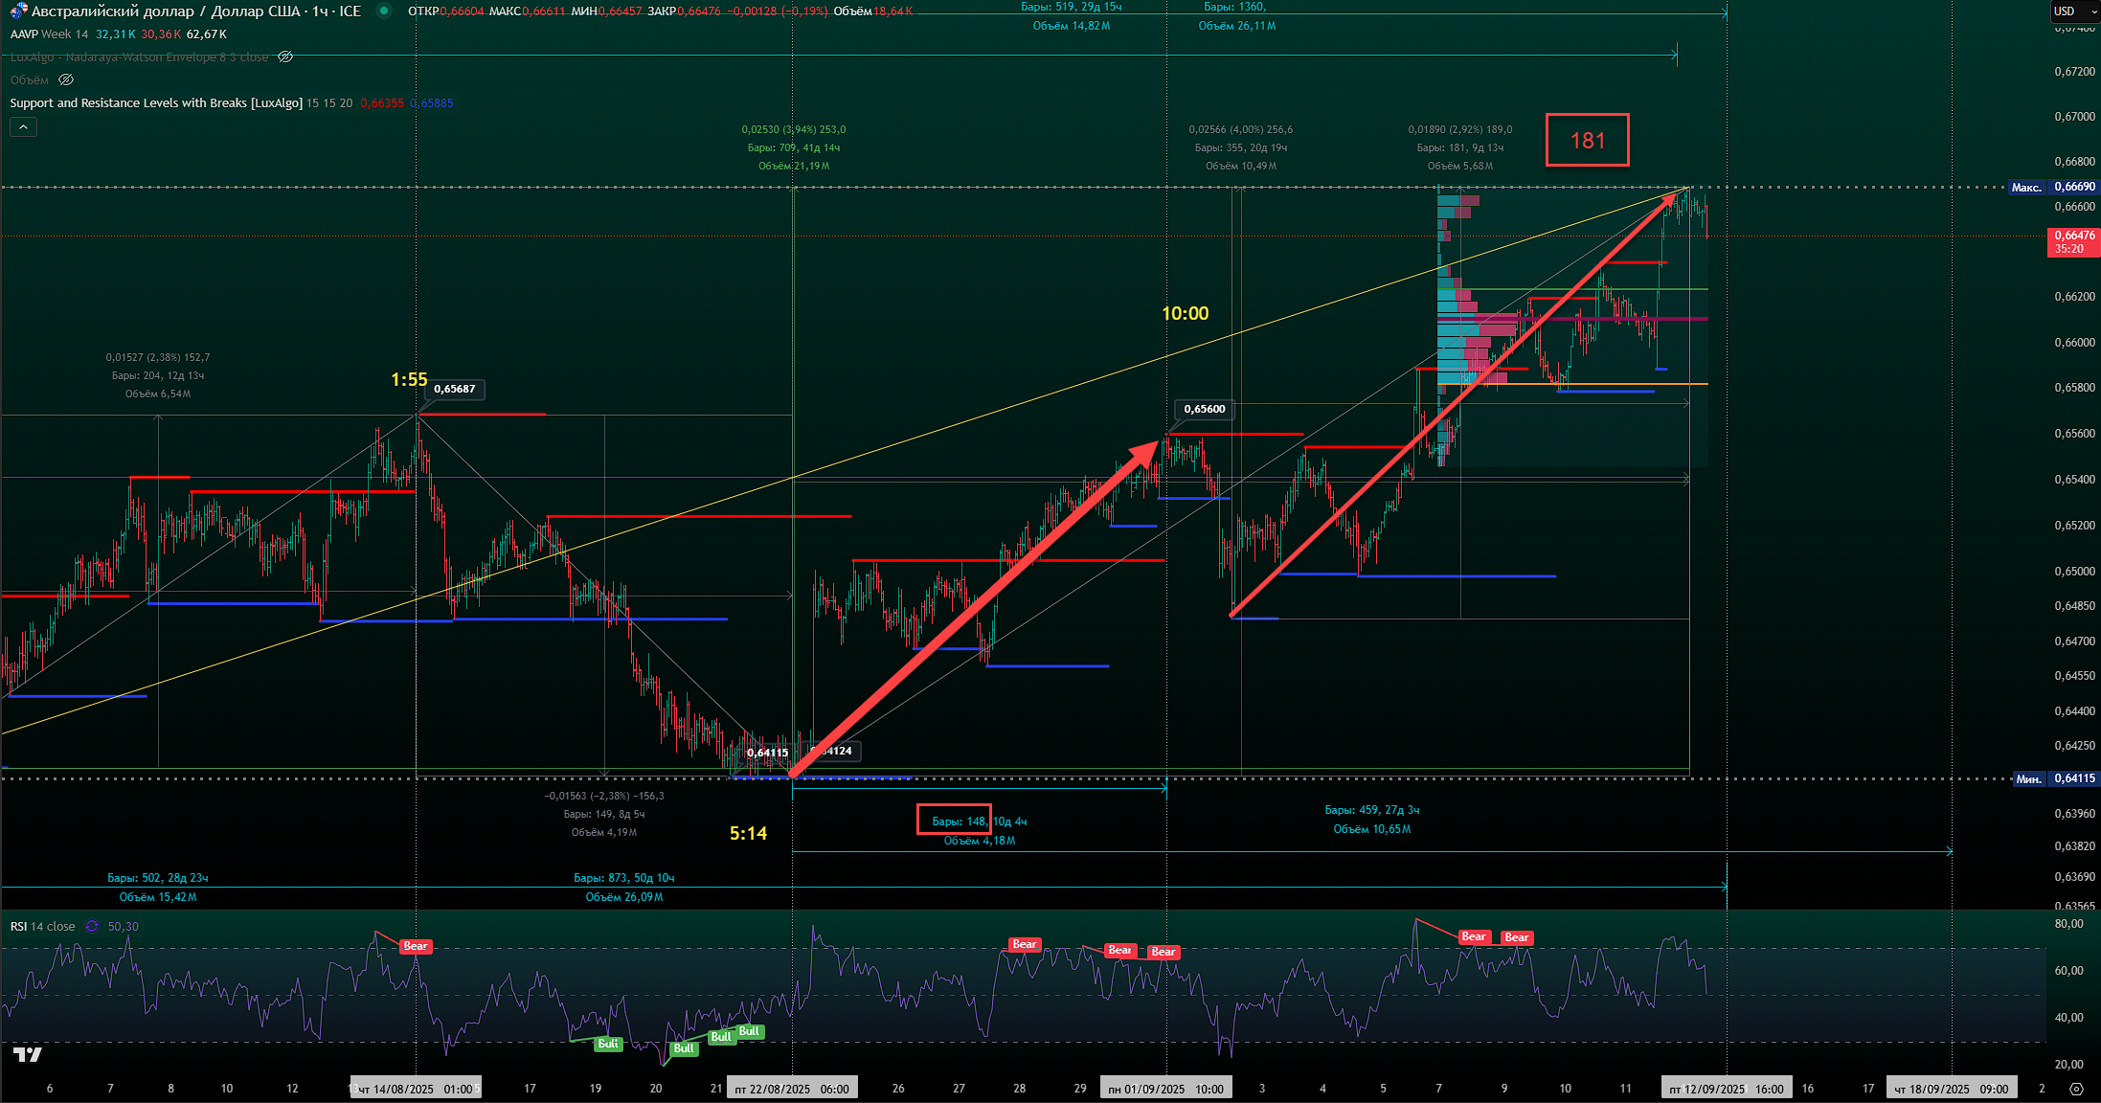Click the first green Bull label on RSI
Screen dimensions: 2101x1103
[607, 1044]
